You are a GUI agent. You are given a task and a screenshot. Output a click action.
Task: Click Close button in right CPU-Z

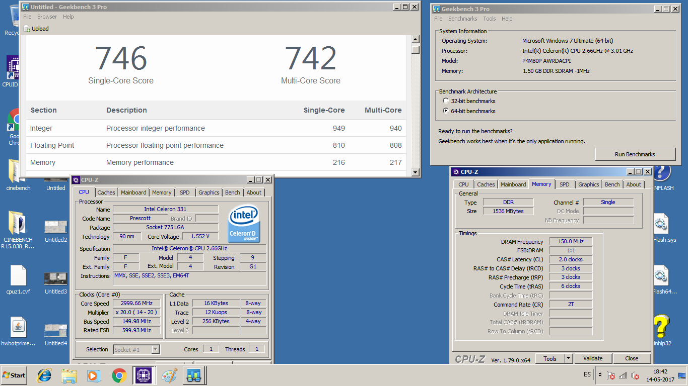(632, 358)
